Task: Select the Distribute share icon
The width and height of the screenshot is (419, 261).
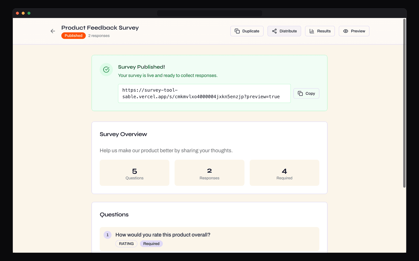Action: click(x=274, y=31)
